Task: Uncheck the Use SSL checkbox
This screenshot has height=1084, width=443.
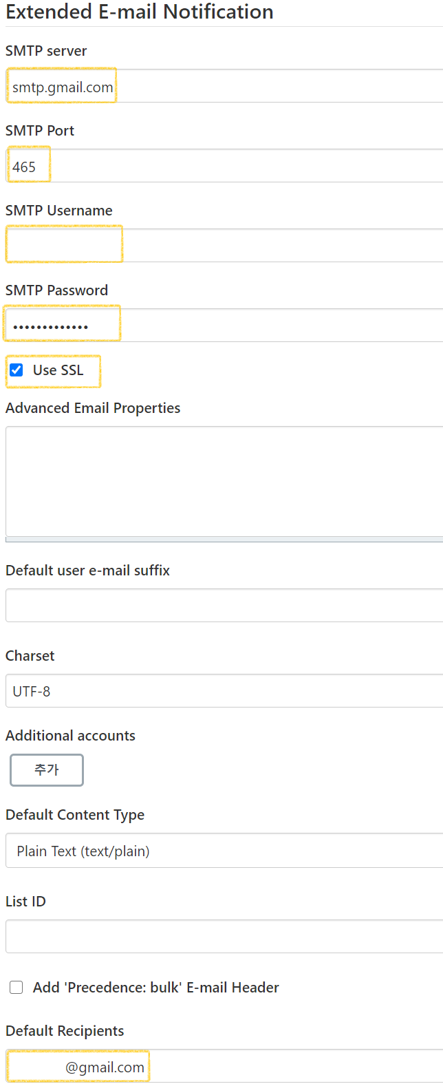Action: click(17, 370)
